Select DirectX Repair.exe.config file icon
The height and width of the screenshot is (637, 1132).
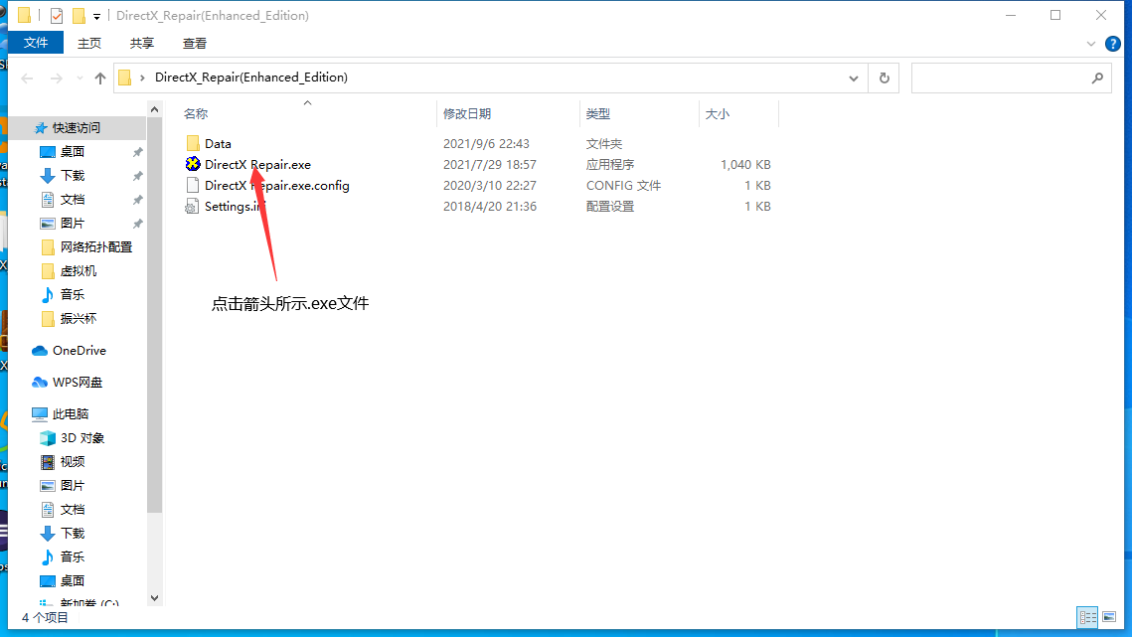pyautogui.click(x=193, y=185)
